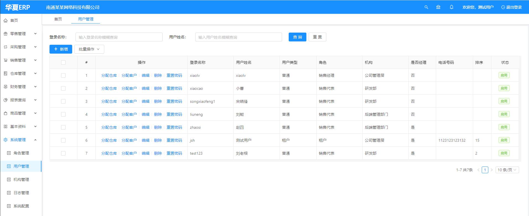Click 重置密码 link for user jsh
The height and width of the screenshot is (216, 529).
tap(174, 140)
